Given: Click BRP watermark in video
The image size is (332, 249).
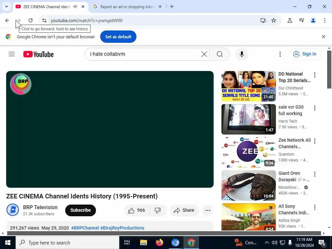Looking at the screenshot, I should pyautogui.click(x=21, y=84).
